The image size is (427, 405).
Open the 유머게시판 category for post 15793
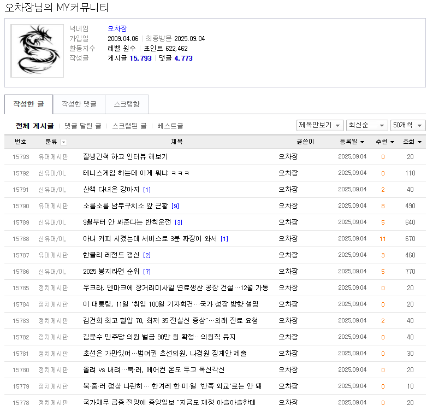53,157
